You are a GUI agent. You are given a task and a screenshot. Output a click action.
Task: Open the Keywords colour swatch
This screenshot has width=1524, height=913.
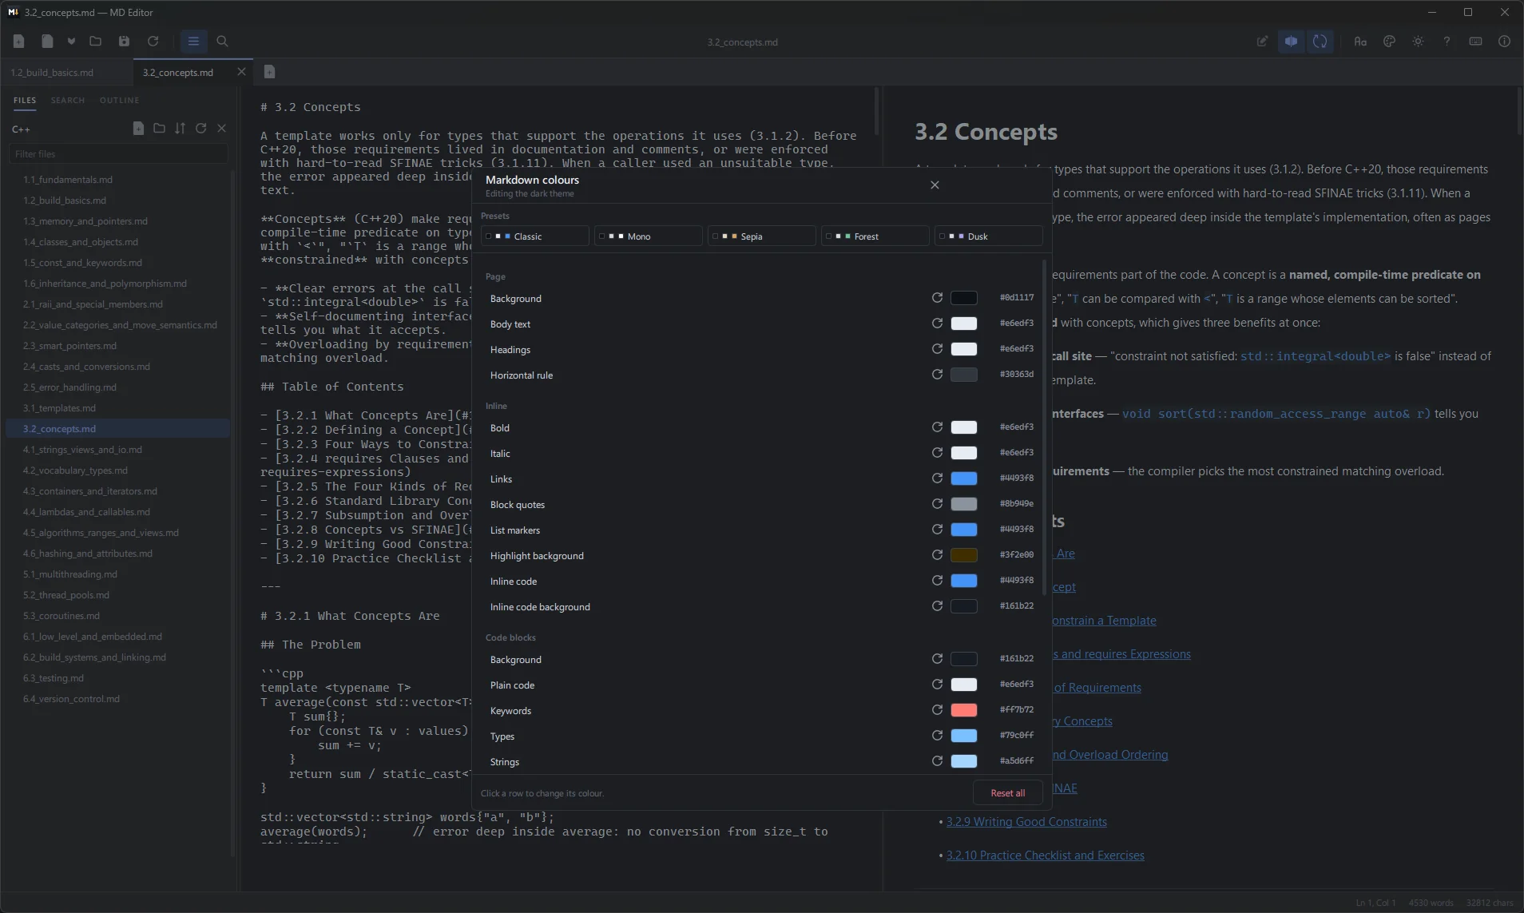tap(964, 710)
